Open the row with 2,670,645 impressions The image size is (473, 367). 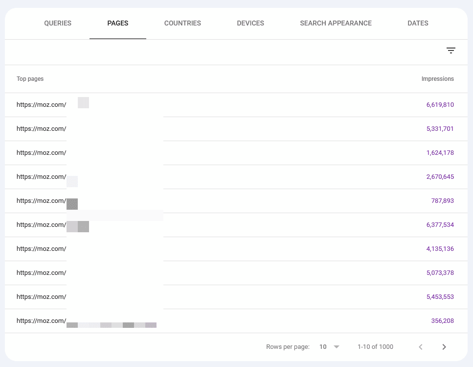coord(42,177)
